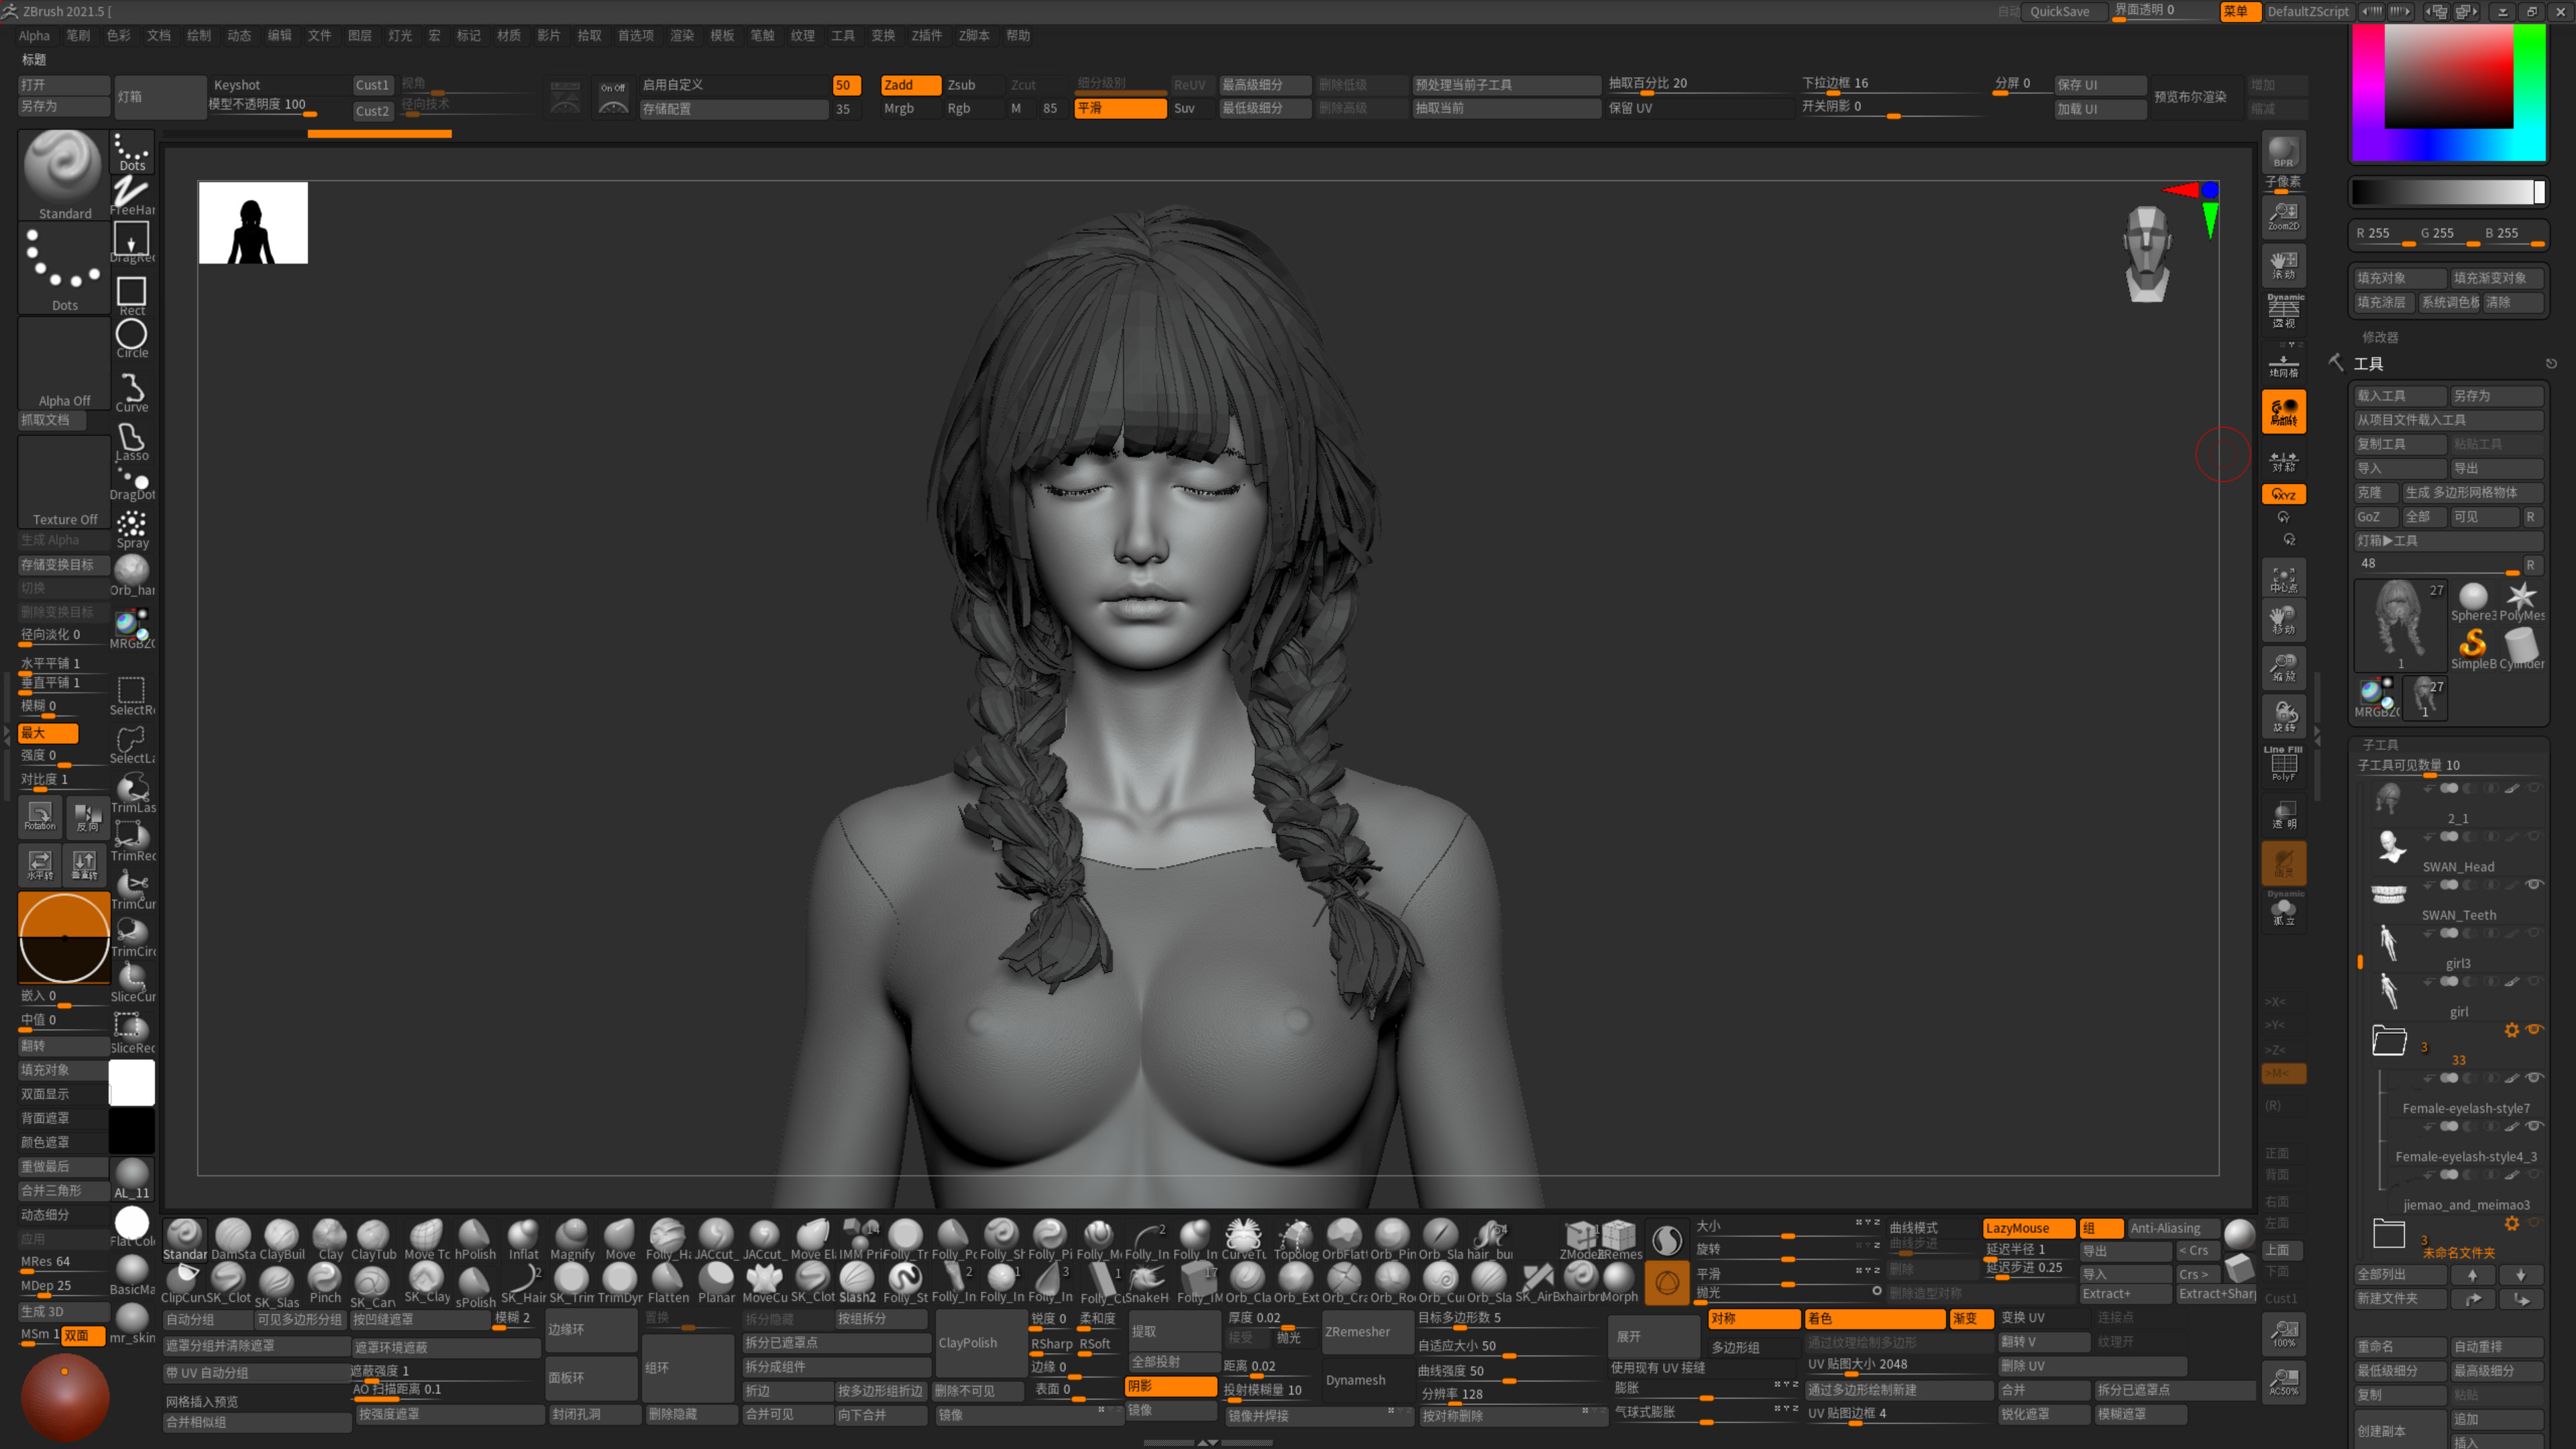Select the FreeHand stroke type
The width and height of the screenshot is (2576, 1449).
[x=132, y=195]
